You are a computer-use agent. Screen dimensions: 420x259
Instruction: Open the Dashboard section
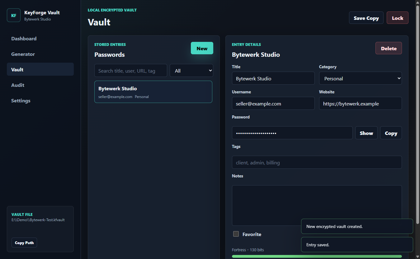40,38
